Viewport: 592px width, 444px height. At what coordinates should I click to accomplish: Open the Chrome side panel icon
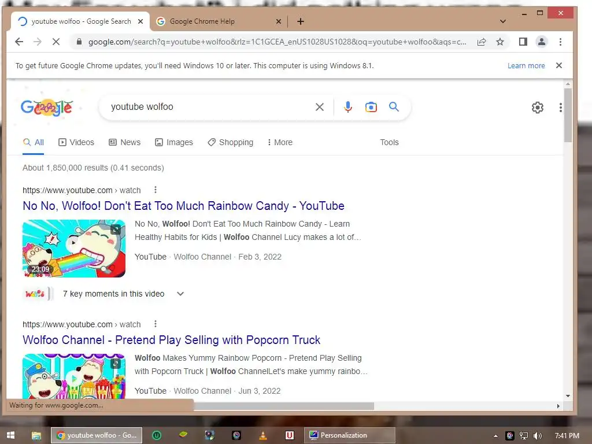pyautogui.click(x=523, y=42)
